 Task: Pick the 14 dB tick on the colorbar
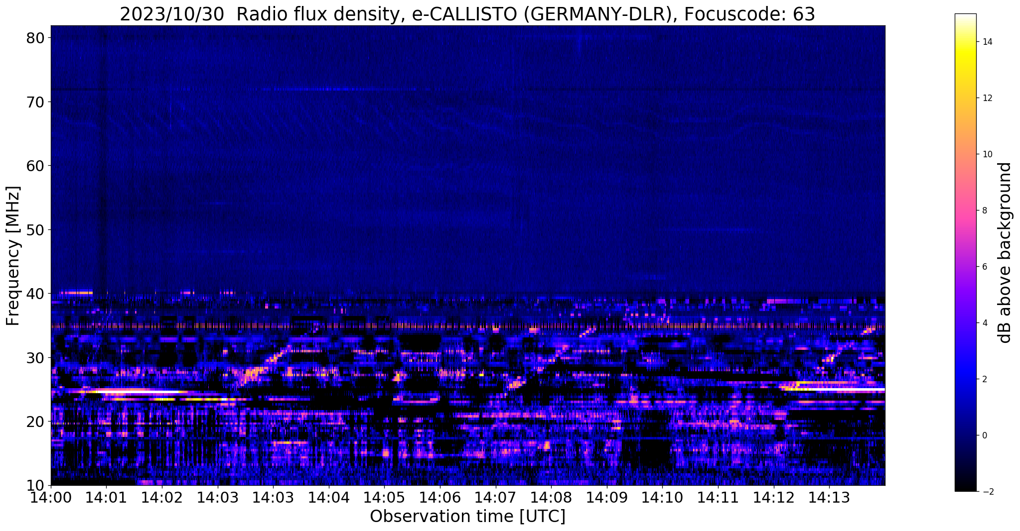pyautogui.click(x=987, y=42)
